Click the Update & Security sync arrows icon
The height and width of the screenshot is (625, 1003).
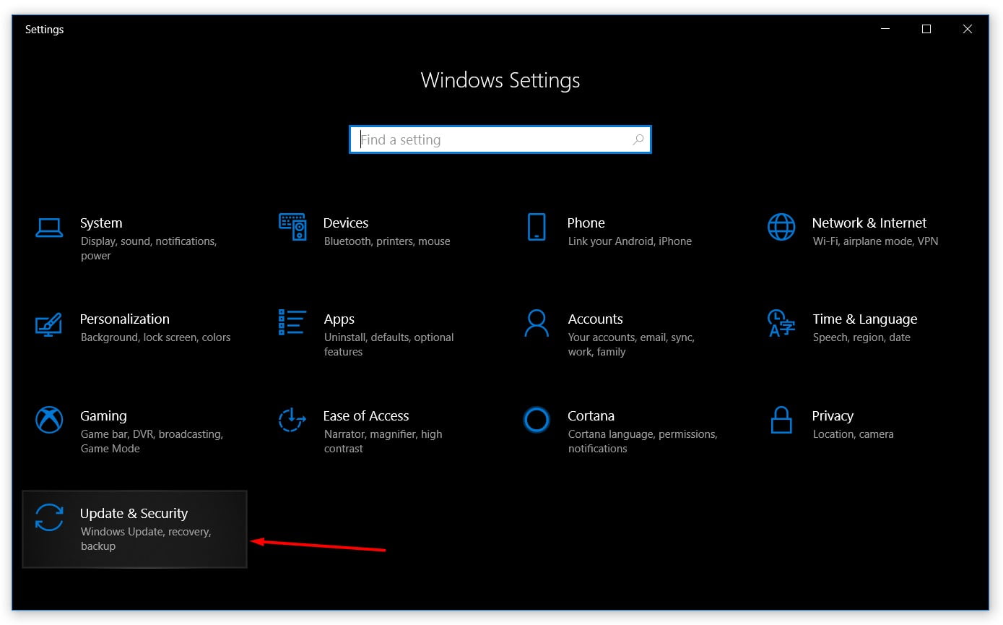49,517
